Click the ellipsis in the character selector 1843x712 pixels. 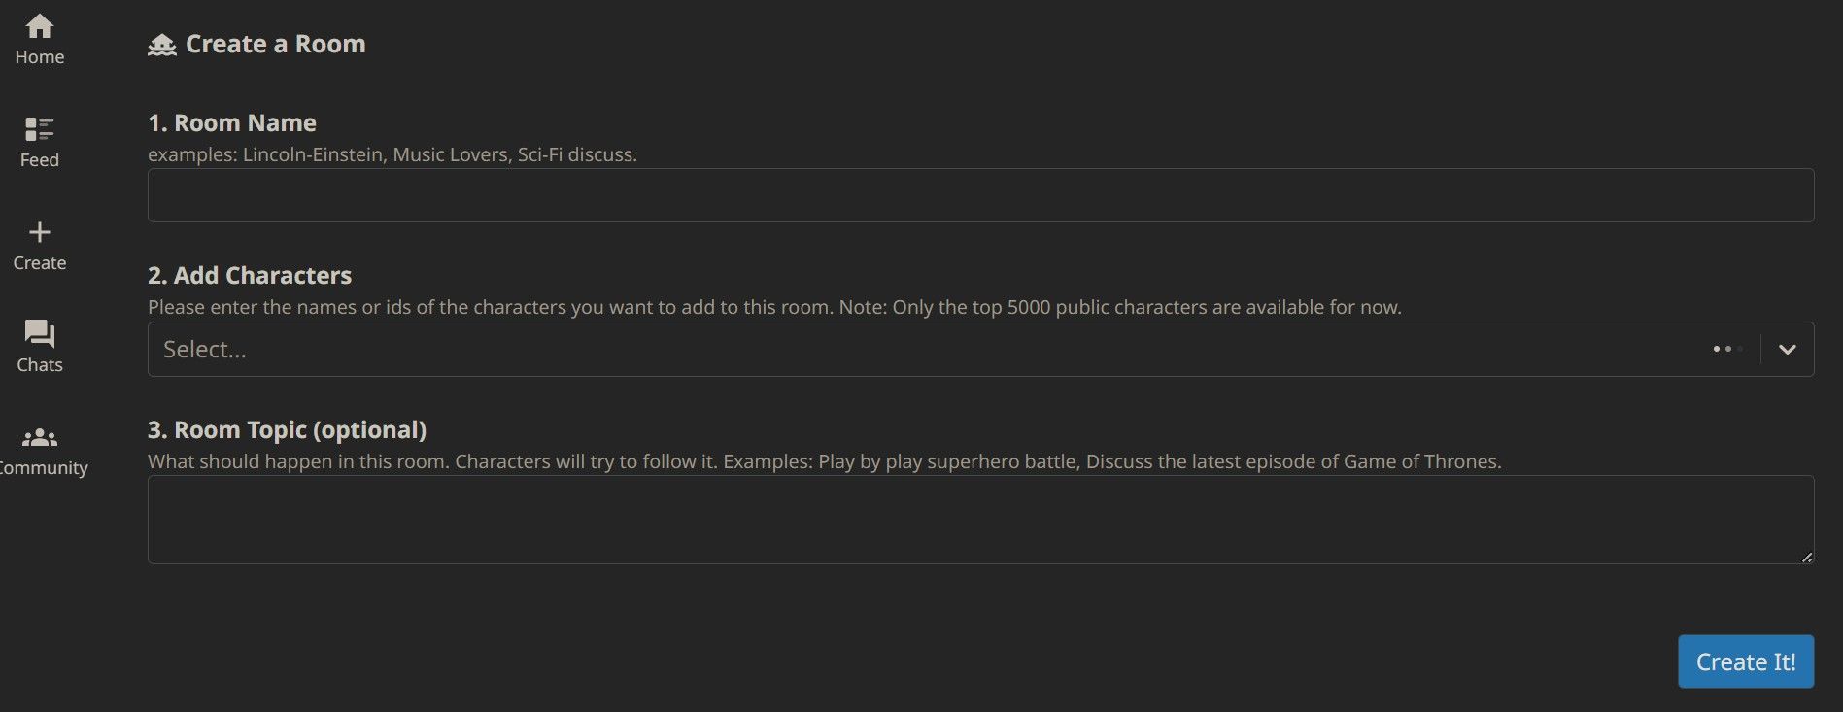coord(1725,349)
